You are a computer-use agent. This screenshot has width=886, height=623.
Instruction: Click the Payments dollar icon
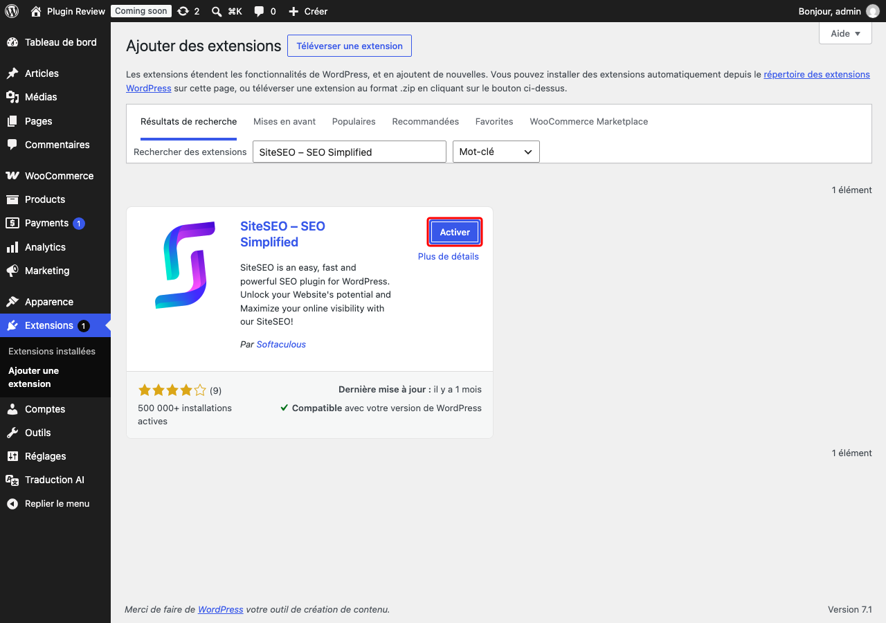[x=12, y=223]
